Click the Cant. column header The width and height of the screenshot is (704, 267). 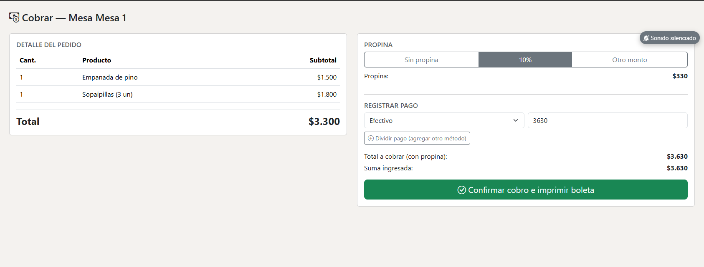tap(28, 60)
